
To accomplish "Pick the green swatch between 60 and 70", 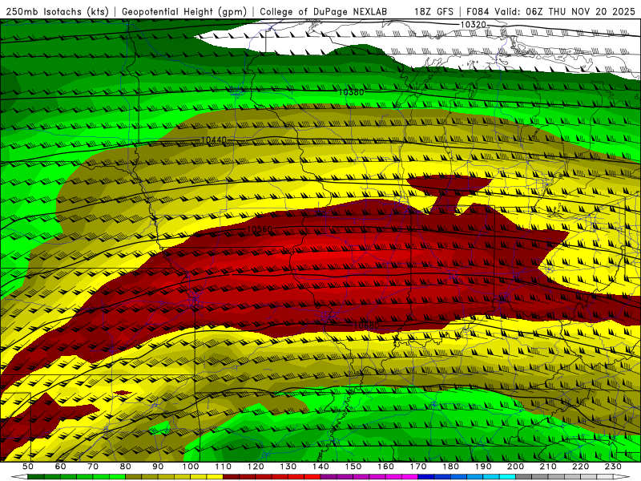I will (x=76, y=476).
